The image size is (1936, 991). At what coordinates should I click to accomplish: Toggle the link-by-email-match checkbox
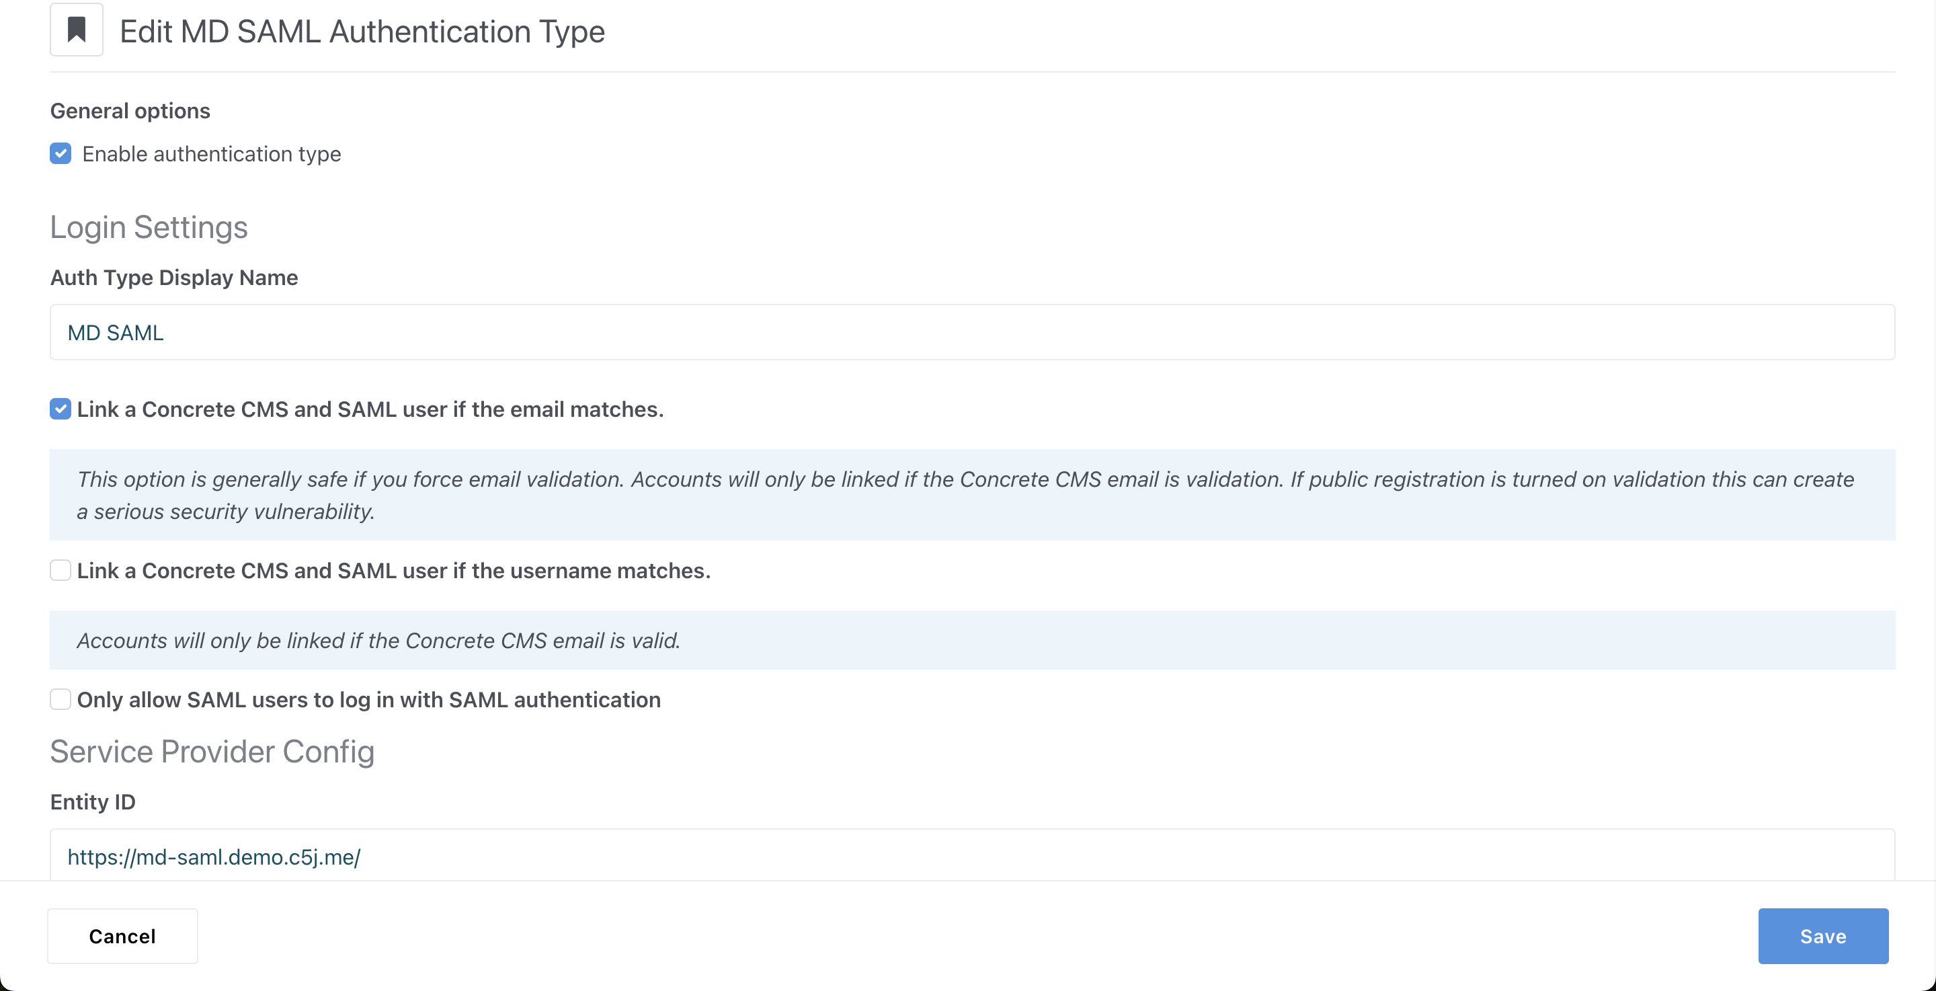(61, 409)
